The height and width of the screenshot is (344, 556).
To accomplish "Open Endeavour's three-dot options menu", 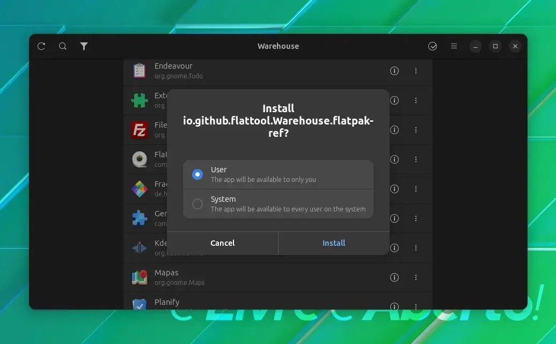I will (416, 71).
